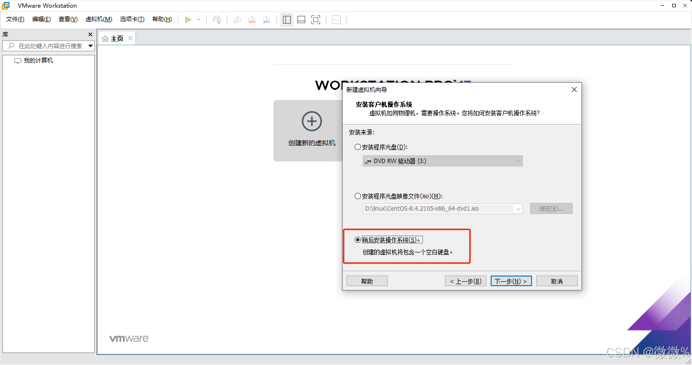This screenshot has width=692, height=365.
Task: Open the 文件(F) menu
Action: (x=15, y=19)
